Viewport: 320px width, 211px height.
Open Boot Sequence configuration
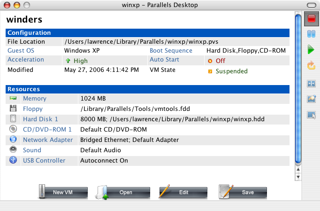[171, 50]
